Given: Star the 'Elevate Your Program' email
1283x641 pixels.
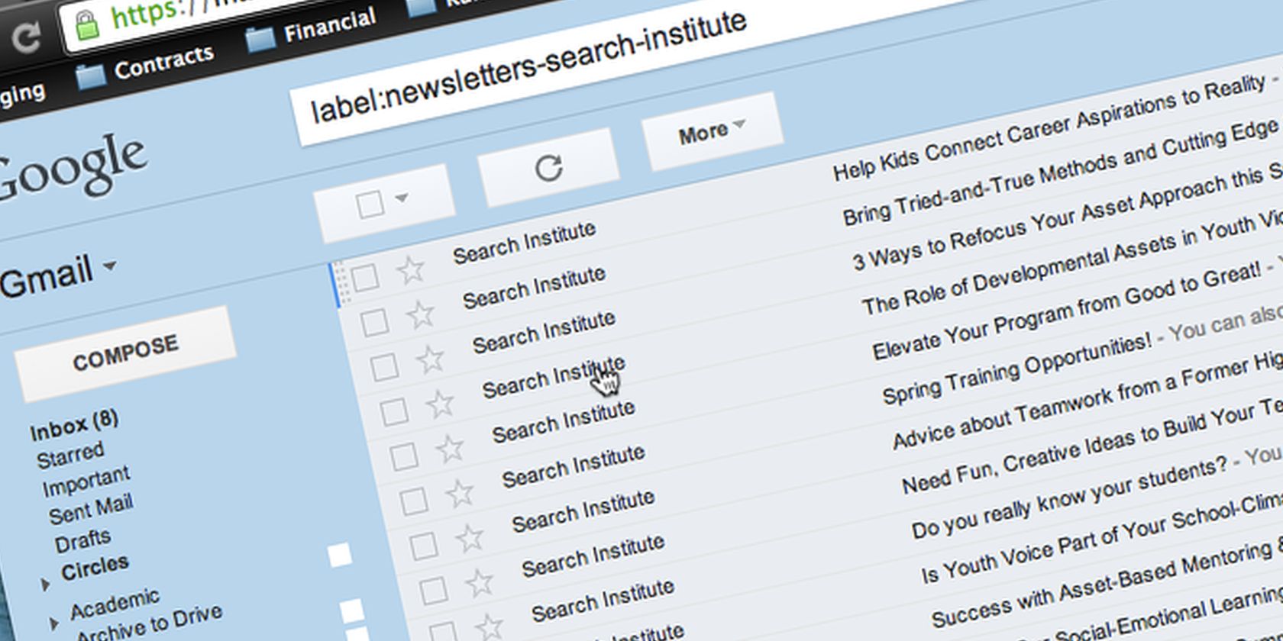Looking at the screenshot, I should pyautogui.click(x=451, y=449).
